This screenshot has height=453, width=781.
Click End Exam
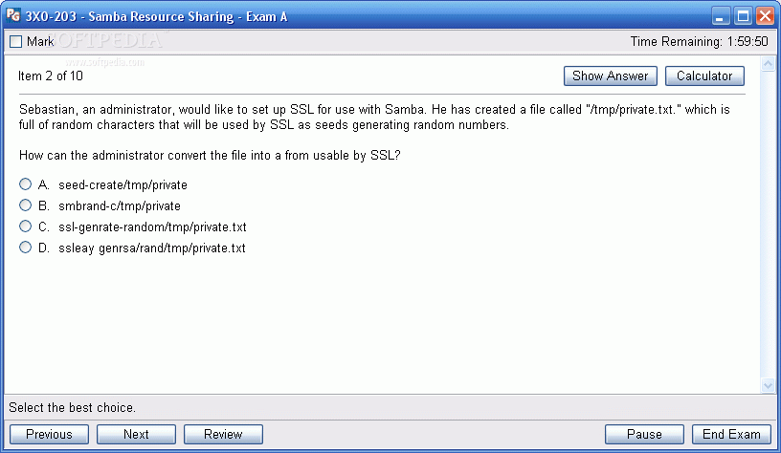[731, 434]
